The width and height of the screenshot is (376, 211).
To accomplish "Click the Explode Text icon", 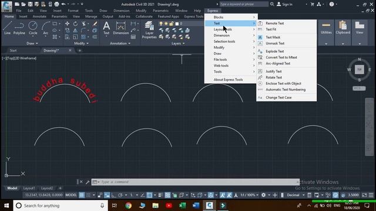I will click(x=260, y=51).
